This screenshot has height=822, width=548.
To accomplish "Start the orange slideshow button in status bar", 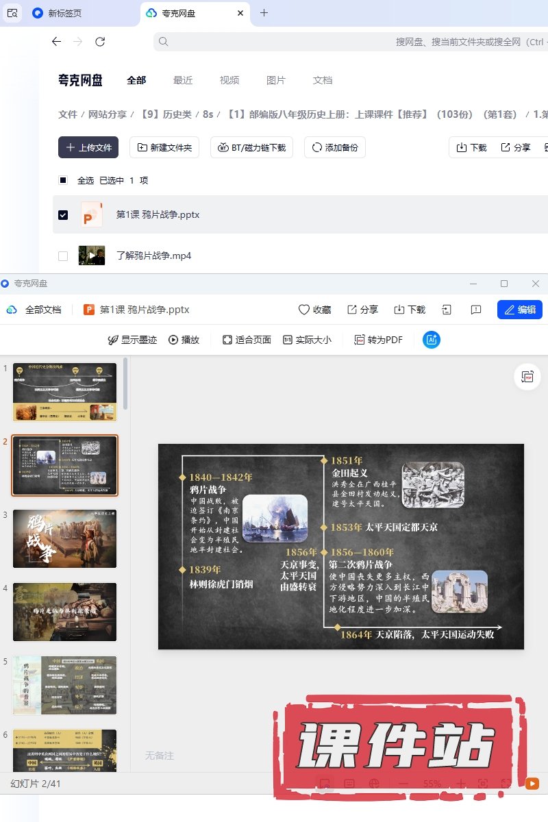I will coord(532,784).
